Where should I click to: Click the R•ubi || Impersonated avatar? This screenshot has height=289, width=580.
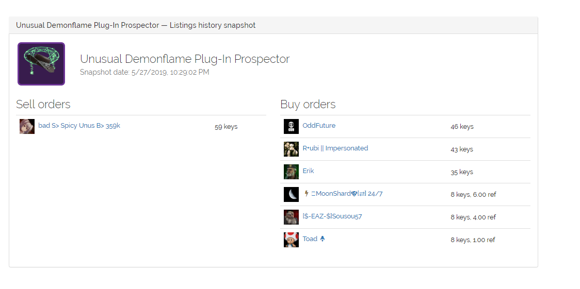pyautogui.click(x=291, y=149)
